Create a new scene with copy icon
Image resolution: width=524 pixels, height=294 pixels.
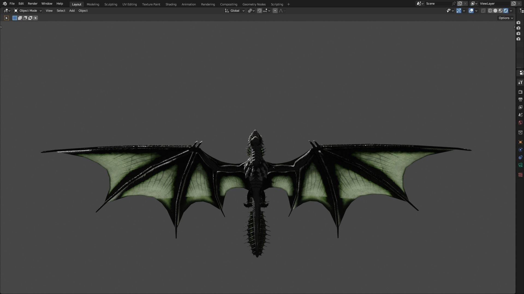click(460, 4)
